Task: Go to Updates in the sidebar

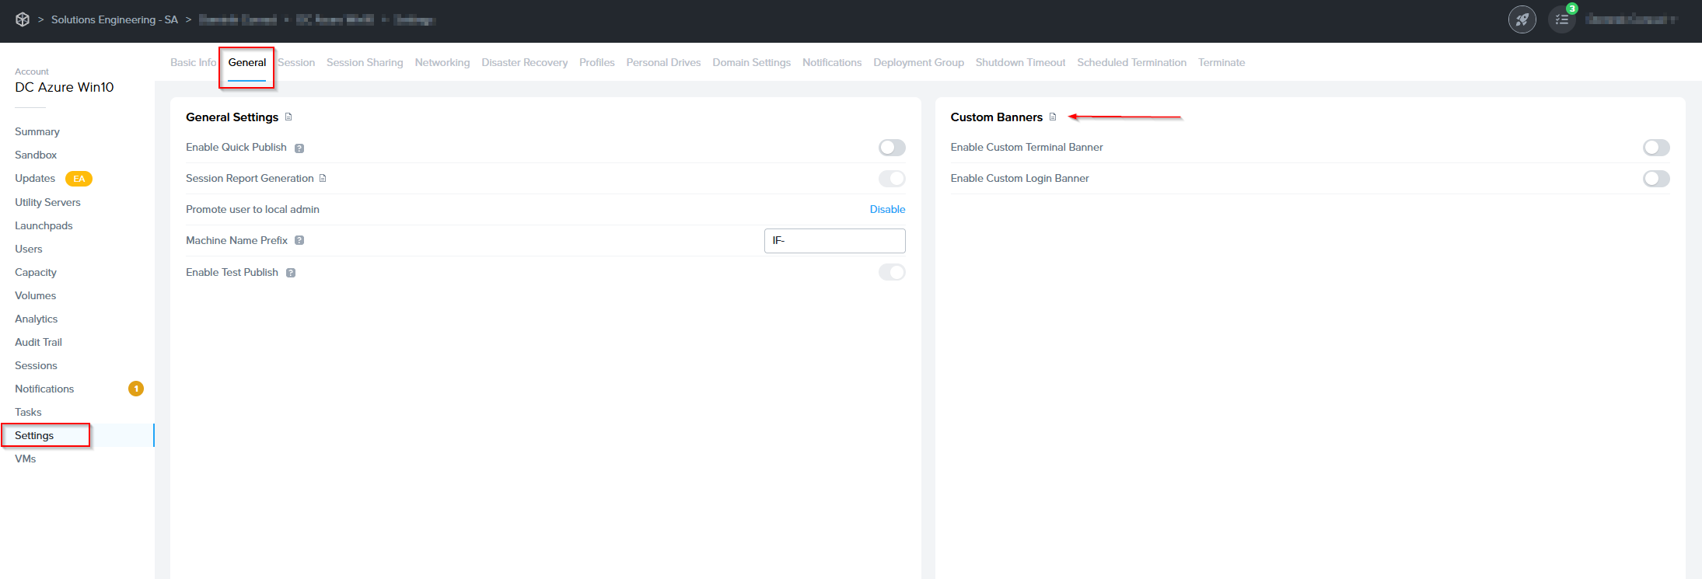Action: 35,179
